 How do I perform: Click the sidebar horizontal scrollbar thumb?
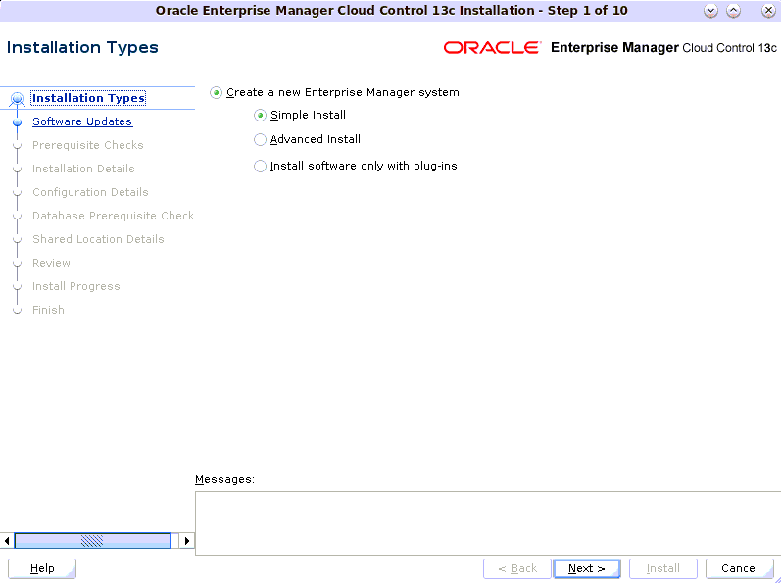pyautogui.click(x=93, y=540)
